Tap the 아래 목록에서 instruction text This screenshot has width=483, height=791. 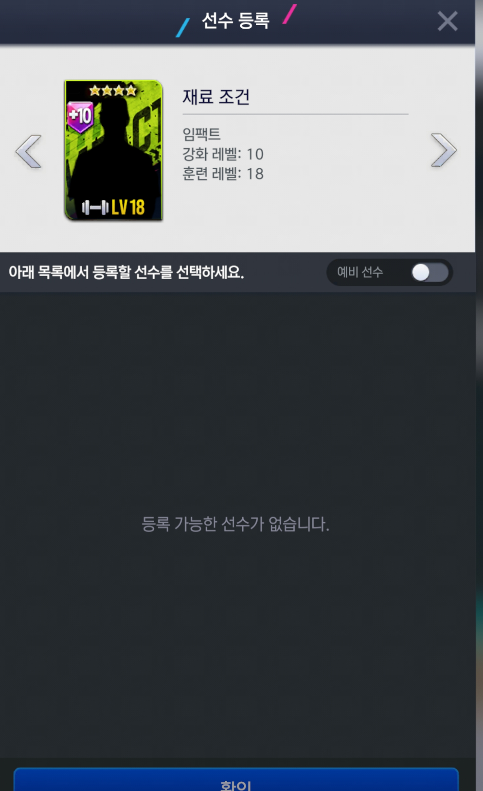click(126, 272)
